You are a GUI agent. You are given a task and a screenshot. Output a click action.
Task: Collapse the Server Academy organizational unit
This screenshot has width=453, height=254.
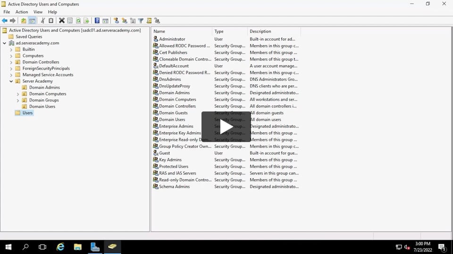(11, 81)
